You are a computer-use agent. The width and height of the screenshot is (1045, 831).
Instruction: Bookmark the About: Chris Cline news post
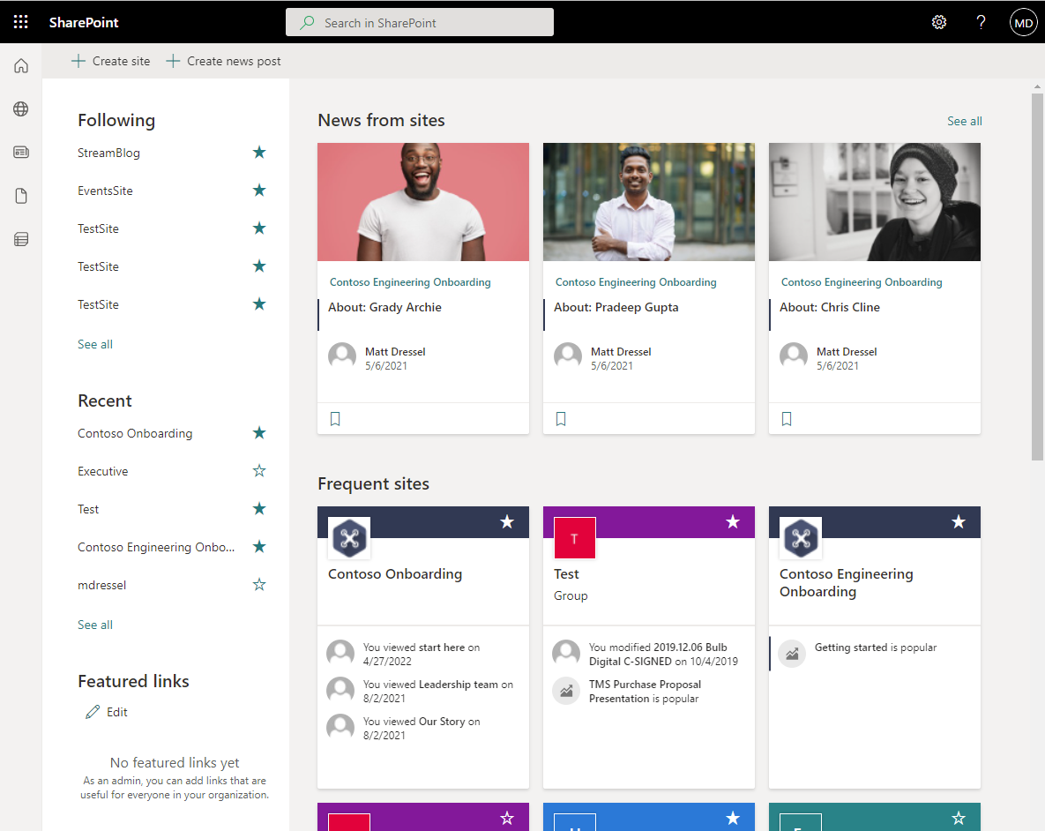787,419
